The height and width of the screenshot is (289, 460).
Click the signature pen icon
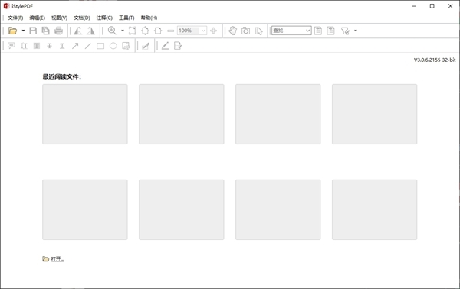point(146,46)
